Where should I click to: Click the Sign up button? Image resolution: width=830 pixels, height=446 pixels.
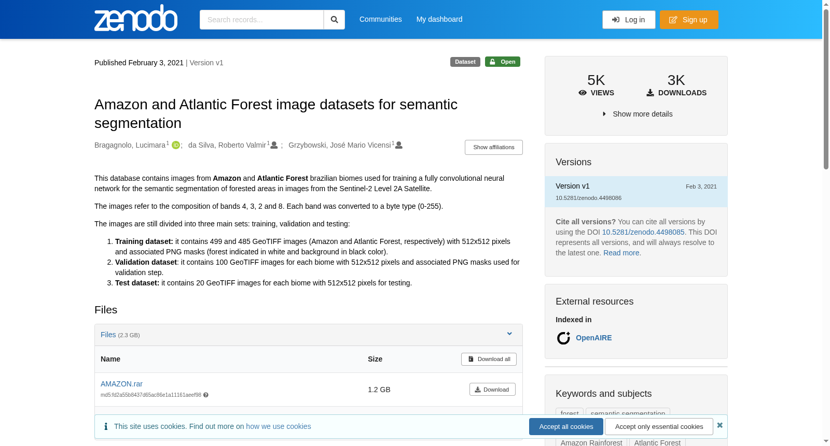pyautogui.click(x=689, y=20)
